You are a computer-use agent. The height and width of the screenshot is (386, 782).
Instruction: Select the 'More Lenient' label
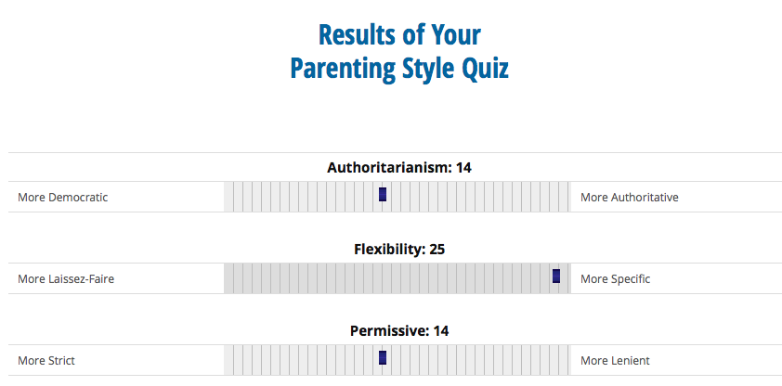(x=616, y=361)
